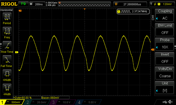This screenshot has width=176, height=105.
Task: Toggle BW Limit OFF setting
Action: [x=165, y=30]
